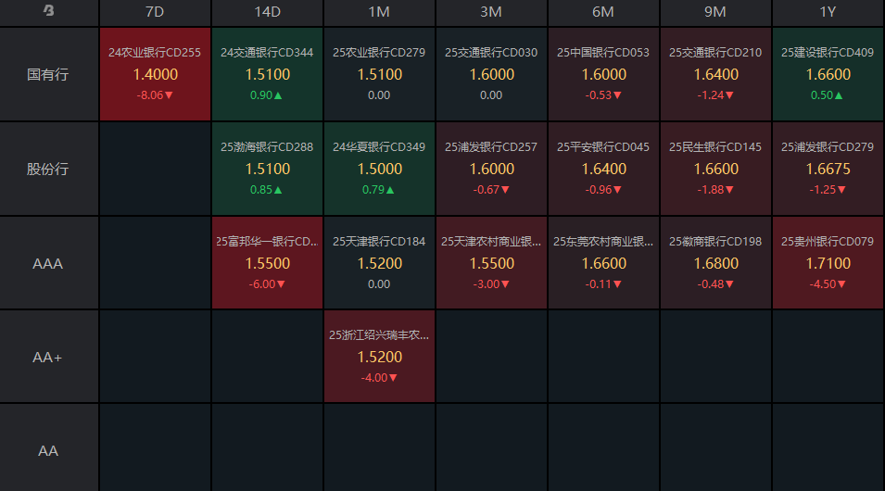The image size is (885, 491).
Task: Click the logo icon in top-left corner
Action: coord(48,12)
